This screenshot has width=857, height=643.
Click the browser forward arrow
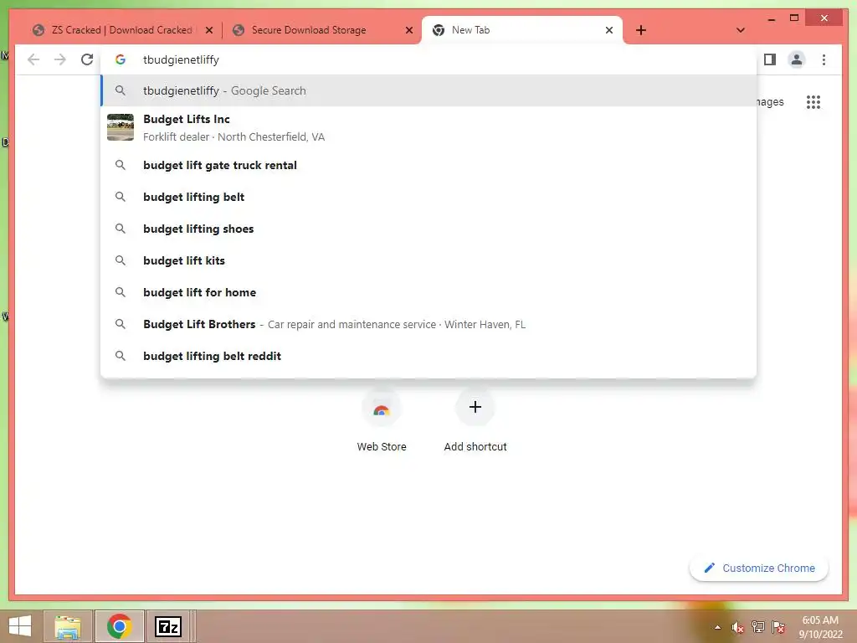60,59
